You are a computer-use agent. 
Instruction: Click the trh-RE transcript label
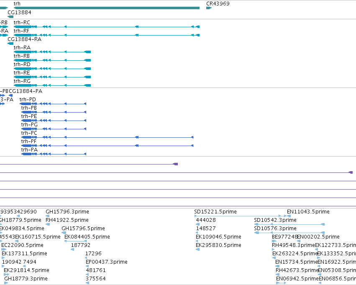[22, 73]
